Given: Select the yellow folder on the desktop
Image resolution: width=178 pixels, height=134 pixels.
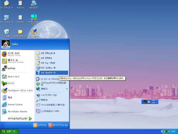Looking at the screenshot, I should click(20, 33).
